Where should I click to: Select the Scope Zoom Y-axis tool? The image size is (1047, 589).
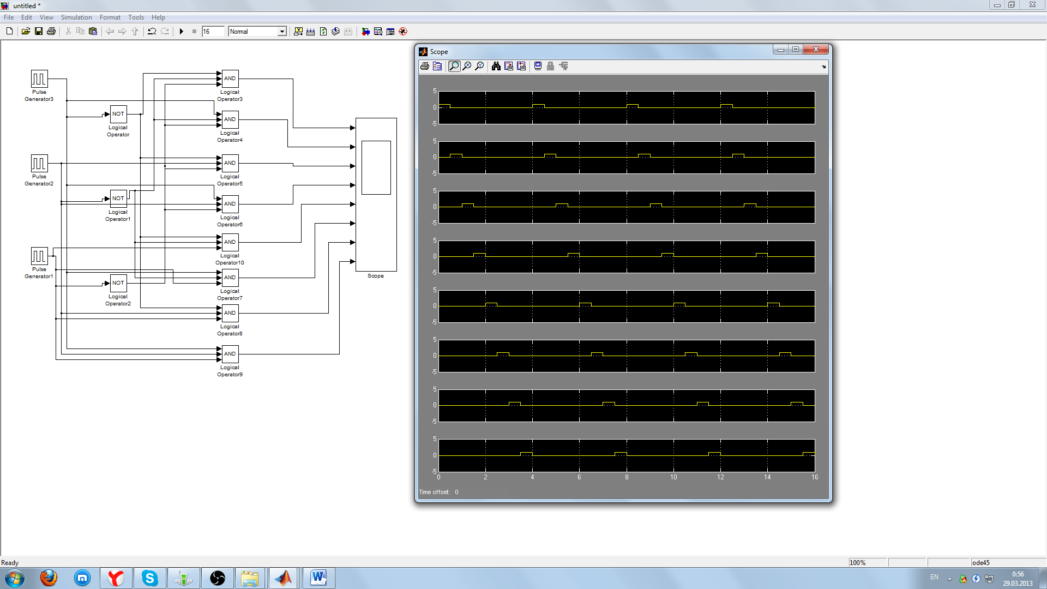coord(479,66)
